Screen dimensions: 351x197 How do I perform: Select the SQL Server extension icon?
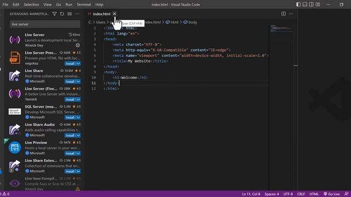pos(15,112)
